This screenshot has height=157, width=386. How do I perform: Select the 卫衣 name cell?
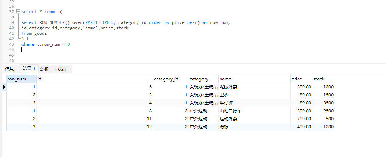coord(254,95)
